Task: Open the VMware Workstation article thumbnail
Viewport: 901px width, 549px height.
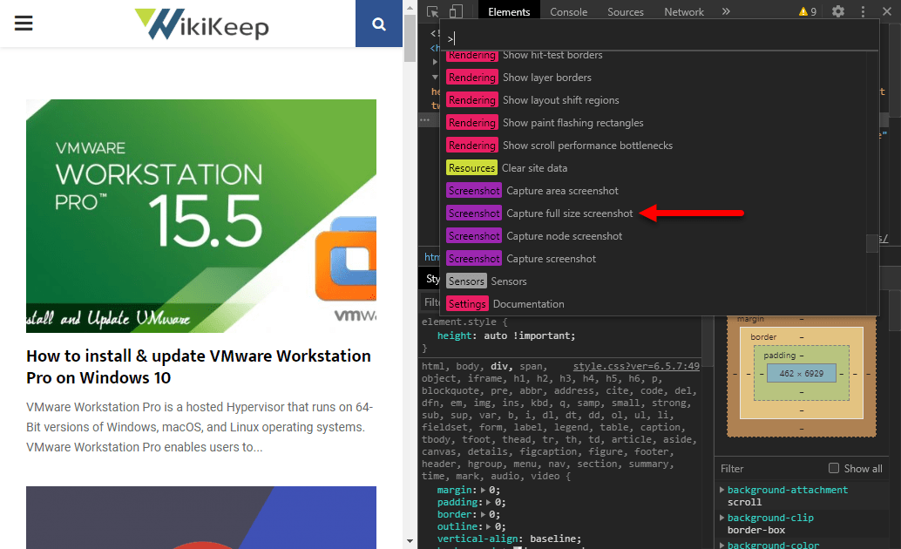Action: tap(201, 215)
